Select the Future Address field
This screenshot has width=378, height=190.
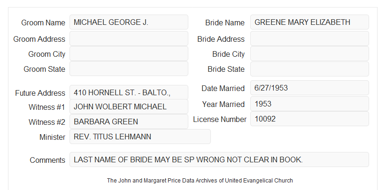click(x=129, y=92)
